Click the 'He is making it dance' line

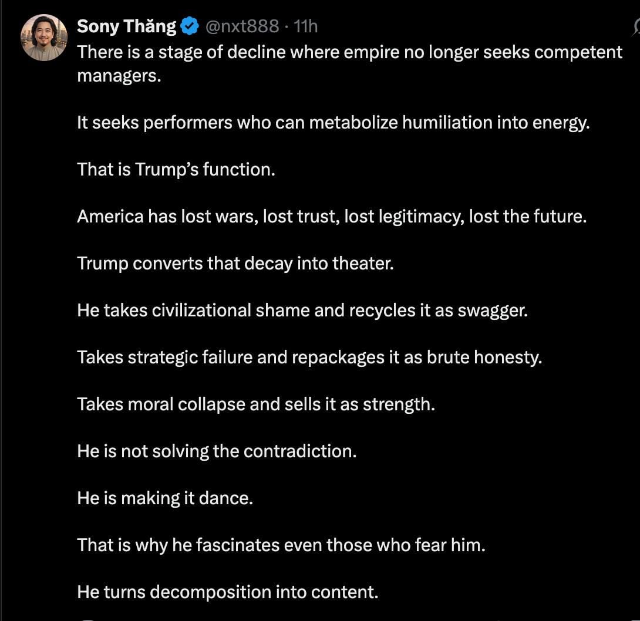click(166, 498)
